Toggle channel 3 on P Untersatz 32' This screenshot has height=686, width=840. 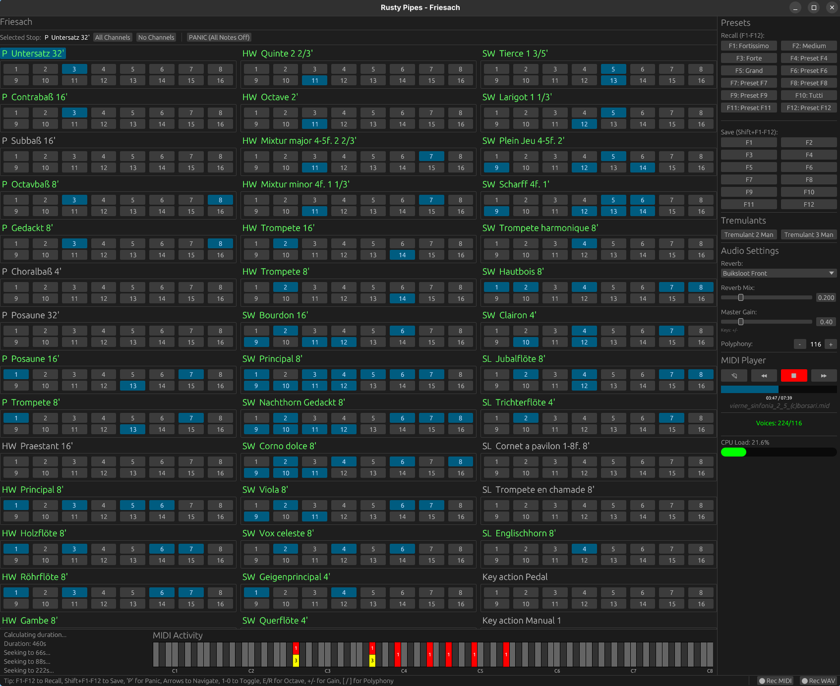[74, 69]
